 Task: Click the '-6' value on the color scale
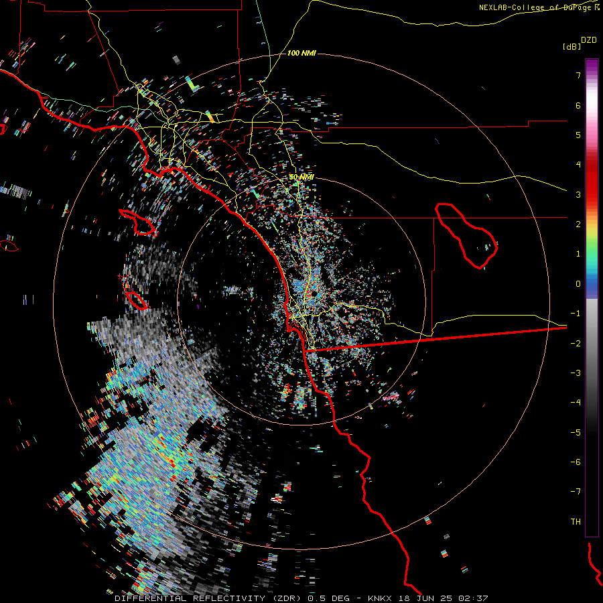(576, 462)
